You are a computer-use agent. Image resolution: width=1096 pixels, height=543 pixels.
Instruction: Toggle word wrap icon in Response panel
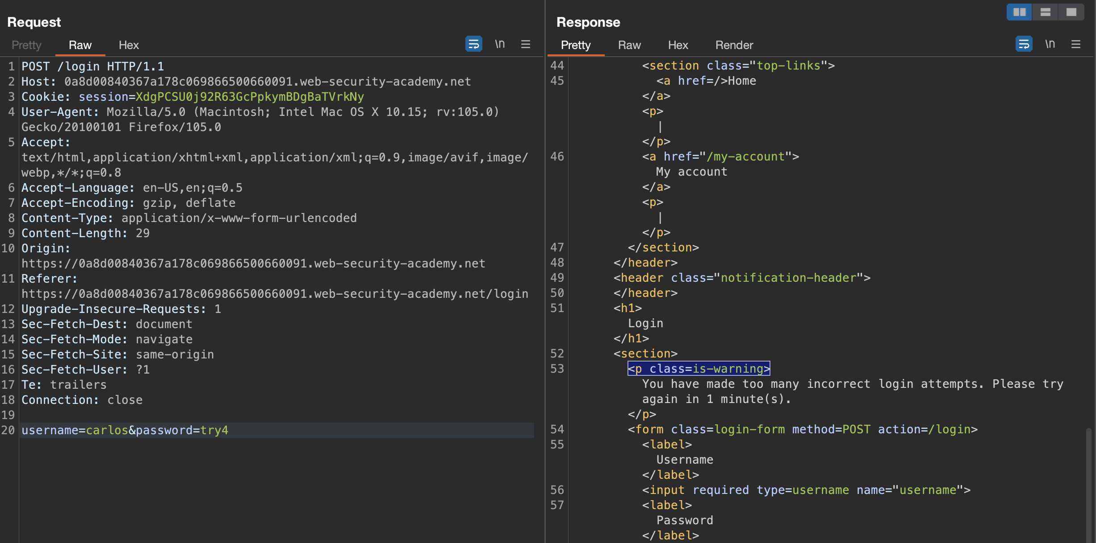tap(1024, 44)
